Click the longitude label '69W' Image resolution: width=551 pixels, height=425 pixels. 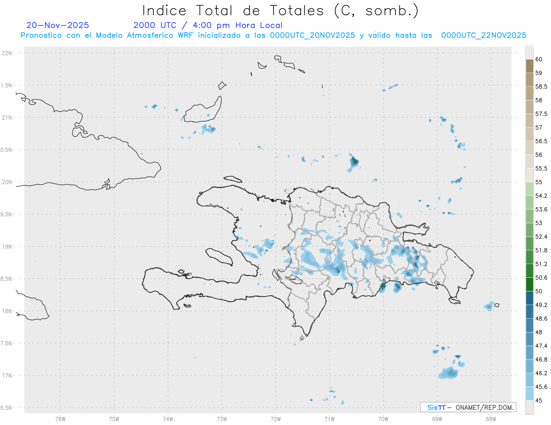pos(437,419)
